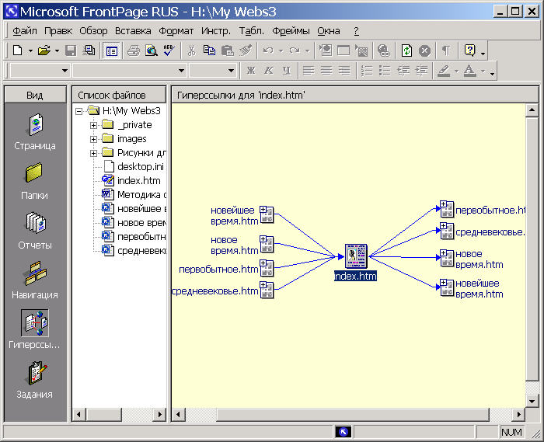Click hyperlinks pane vertical scroll down arrow
Viewport: 544px width, 442px height.
coord(532,401)
